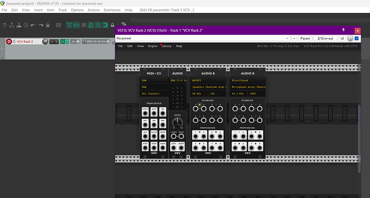Click the Param button
This screenshot has width=370, height=198.
click(305, 38)
